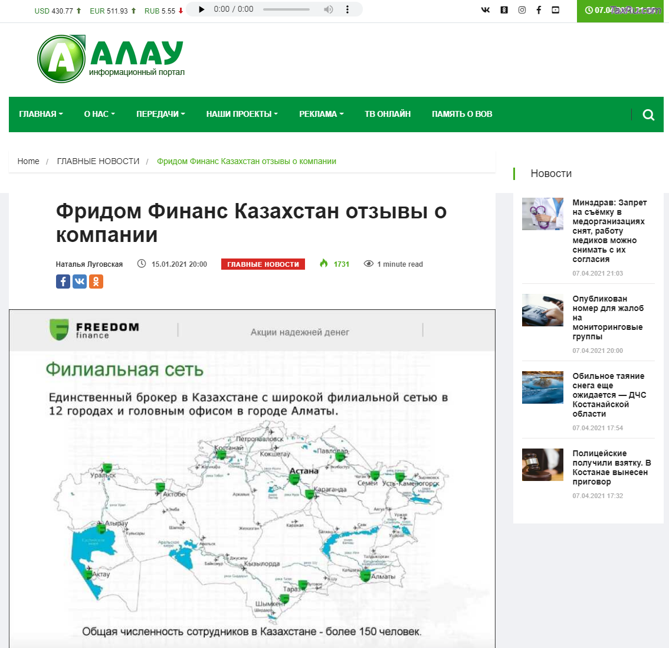Expand the ПЕРЕДАЧИ dropdown menu

click(160, 114)
